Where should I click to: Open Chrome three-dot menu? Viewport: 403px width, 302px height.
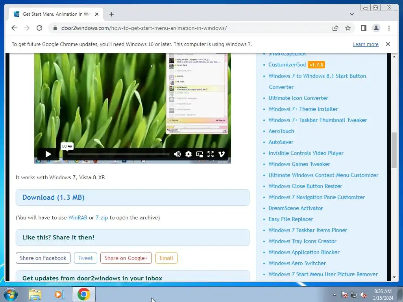coord(389,28)
